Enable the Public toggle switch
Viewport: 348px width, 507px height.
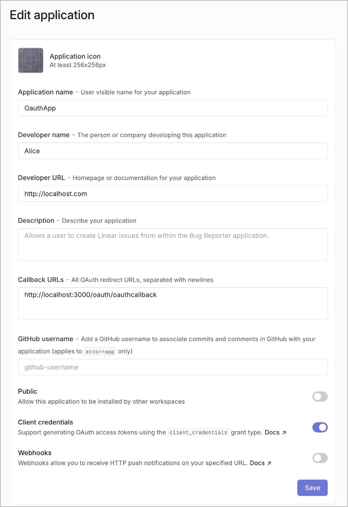[x=320, y=396]
